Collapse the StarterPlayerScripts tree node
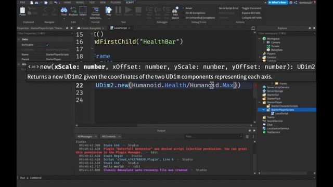This screenshot has width=333, height=187. pyautogui.click(x=264, y=110)
